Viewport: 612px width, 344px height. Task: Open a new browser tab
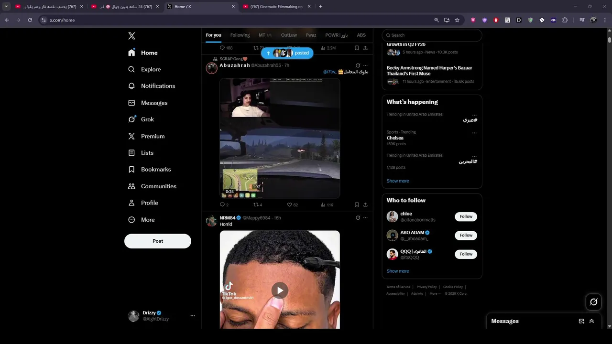pos(320,7)
